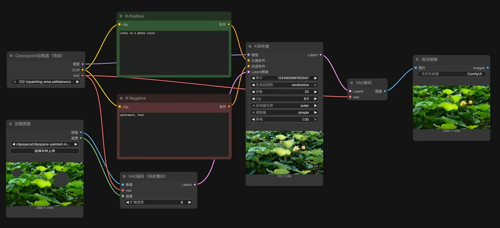Click the K采样器 preview image thumbnail
This screenshot has width=500, height=228.
tap(284, 153)
